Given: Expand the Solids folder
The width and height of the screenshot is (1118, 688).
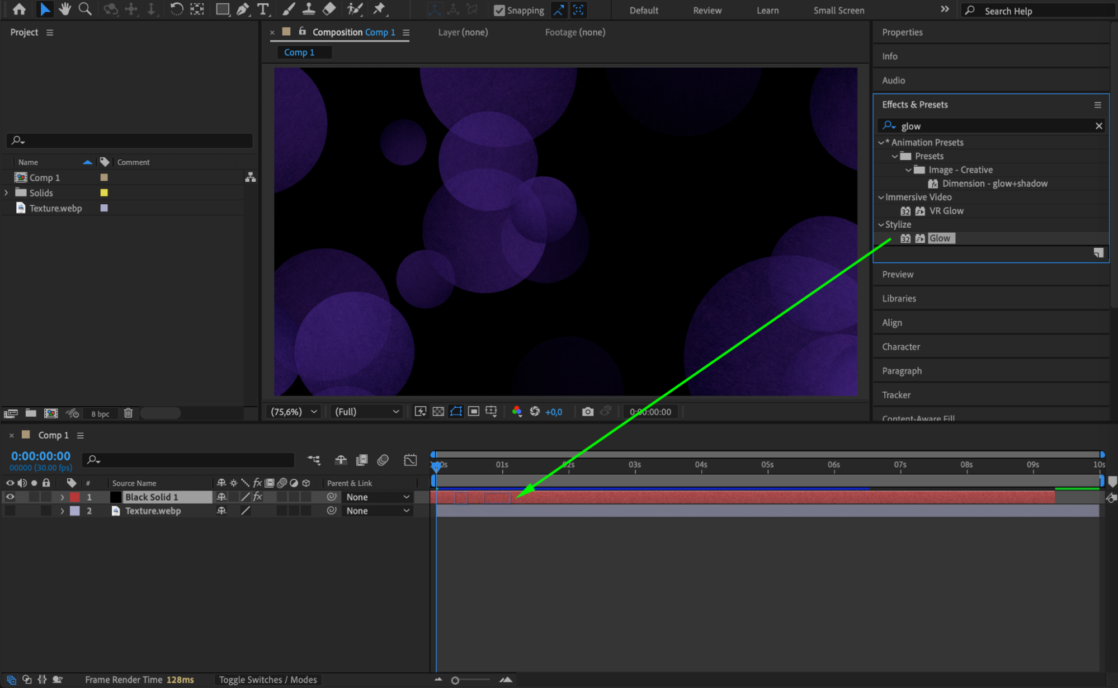Looking at the screenshot, I should (x=6, y=192).
